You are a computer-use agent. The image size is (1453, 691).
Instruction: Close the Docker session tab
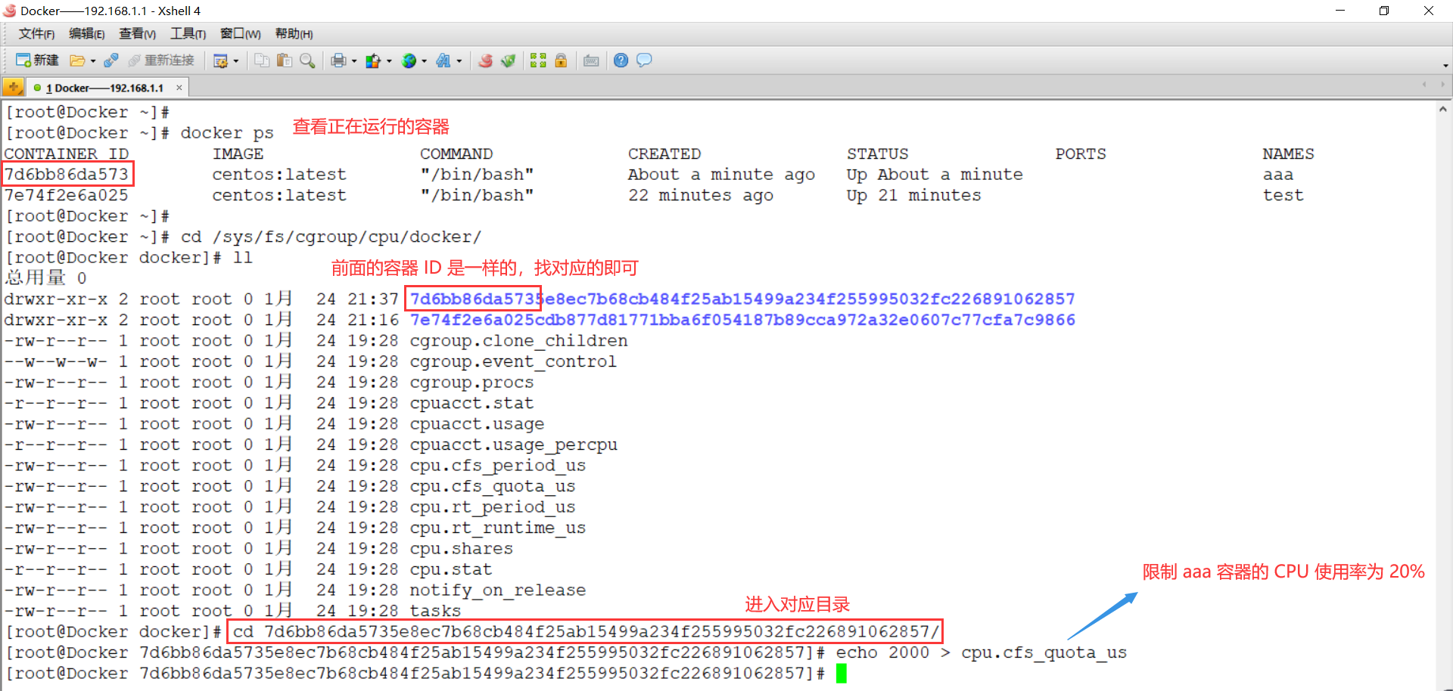pyautogui.click(x=179, y=88)
